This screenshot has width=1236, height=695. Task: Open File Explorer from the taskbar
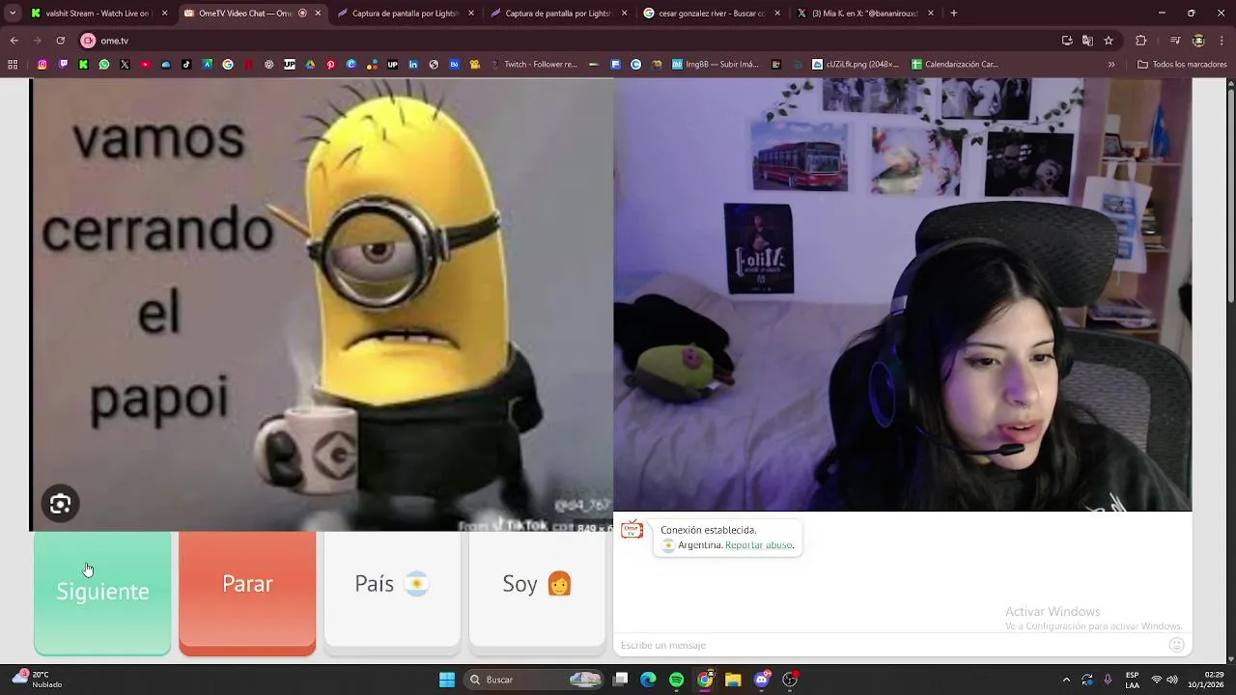click(x=733, y=680)
